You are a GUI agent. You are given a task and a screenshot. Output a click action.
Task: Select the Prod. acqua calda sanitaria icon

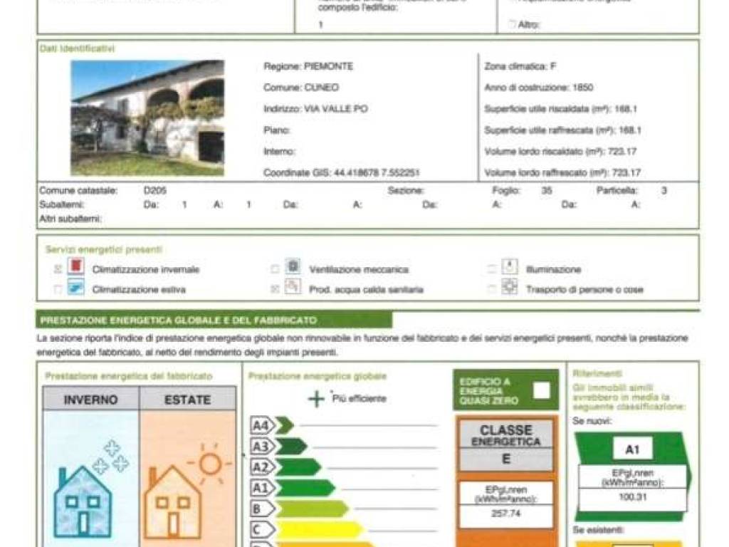[x=293, y=288]
